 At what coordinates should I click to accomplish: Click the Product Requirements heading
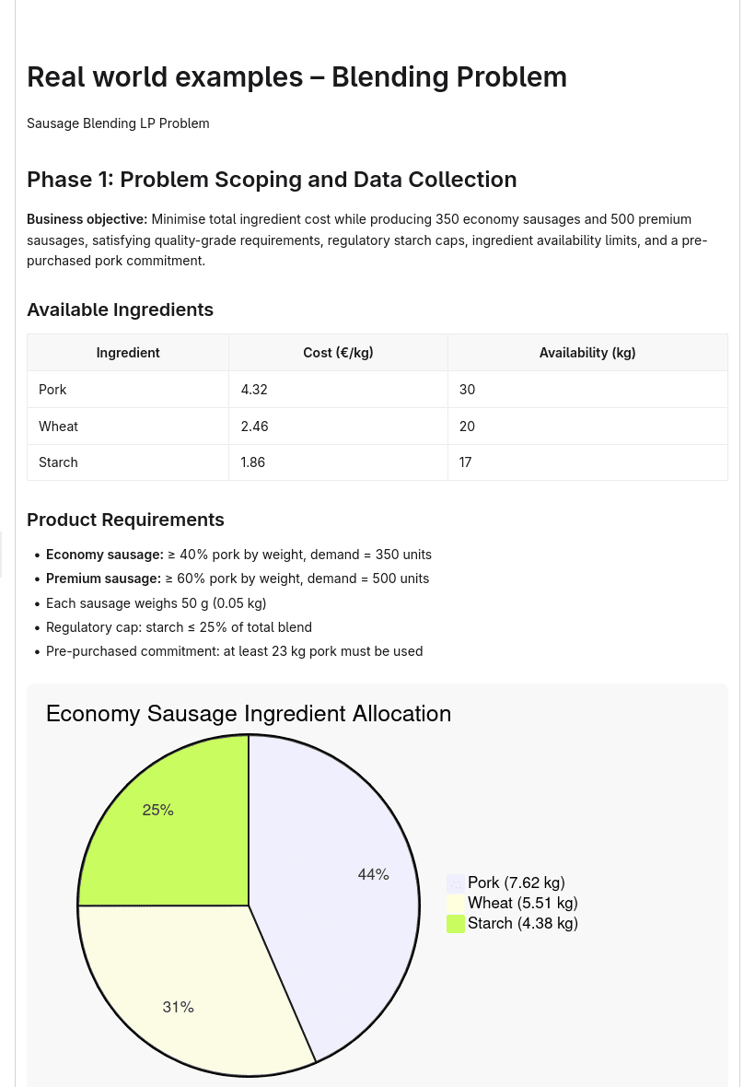tap(125, 520)
